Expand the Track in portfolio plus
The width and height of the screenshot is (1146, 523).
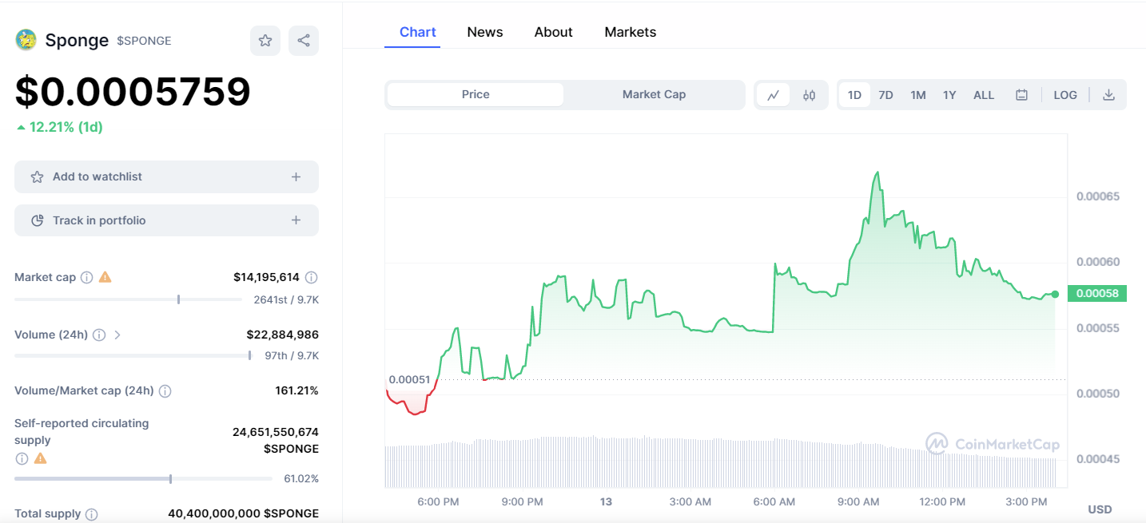(x=296, y=220)
